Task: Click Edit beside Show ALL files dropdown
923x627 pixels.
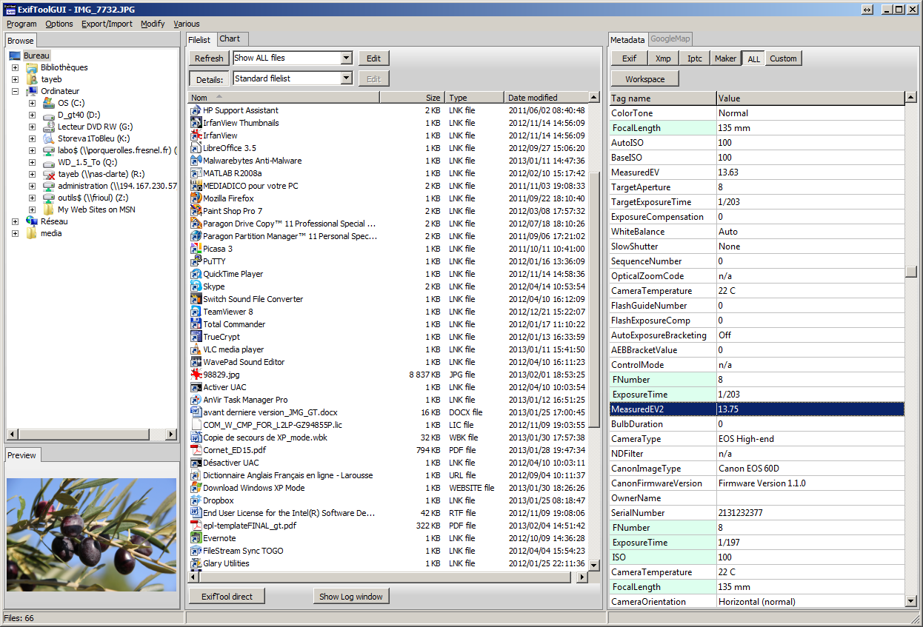Action: (374, 58)
